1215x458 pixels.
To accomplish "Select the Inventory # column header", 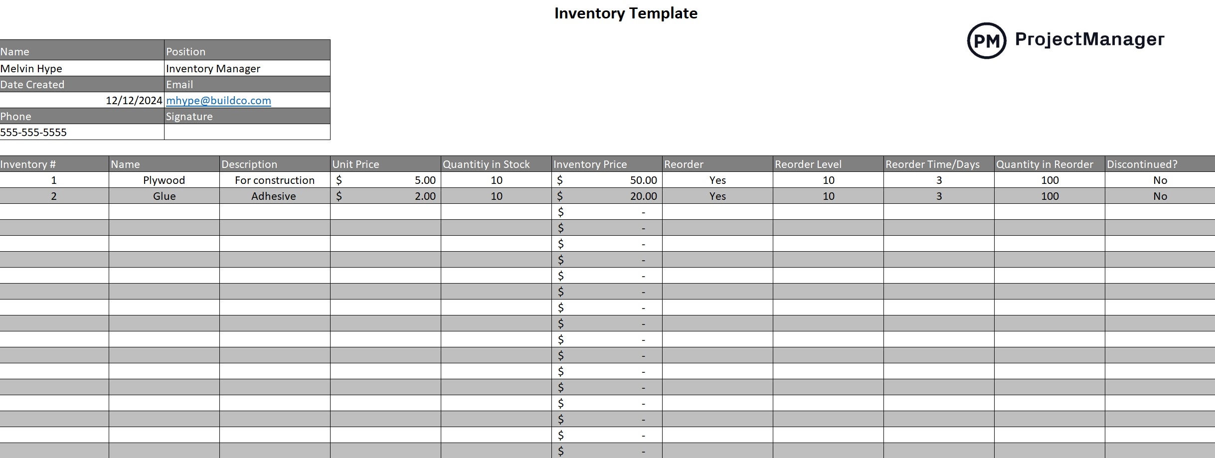I will [54, 164].
